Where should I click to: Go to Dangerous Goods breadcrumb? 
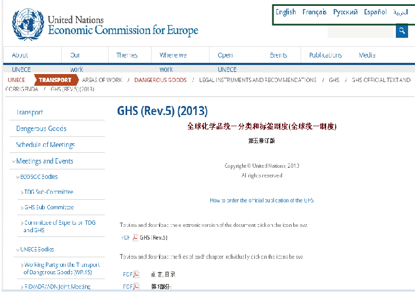point(160,80)
